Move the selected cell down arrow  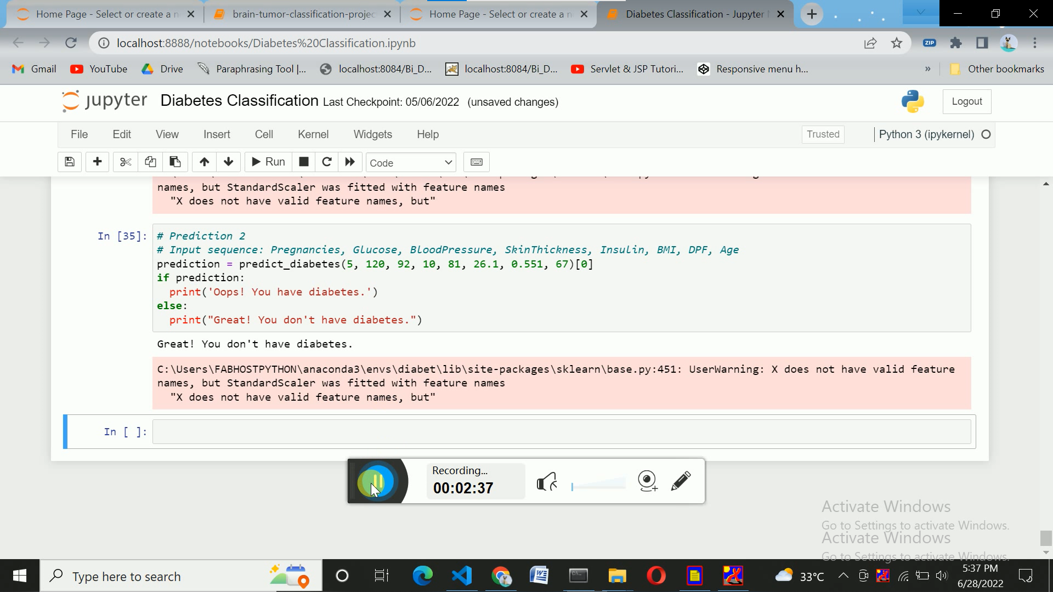(x=229, y=162)
